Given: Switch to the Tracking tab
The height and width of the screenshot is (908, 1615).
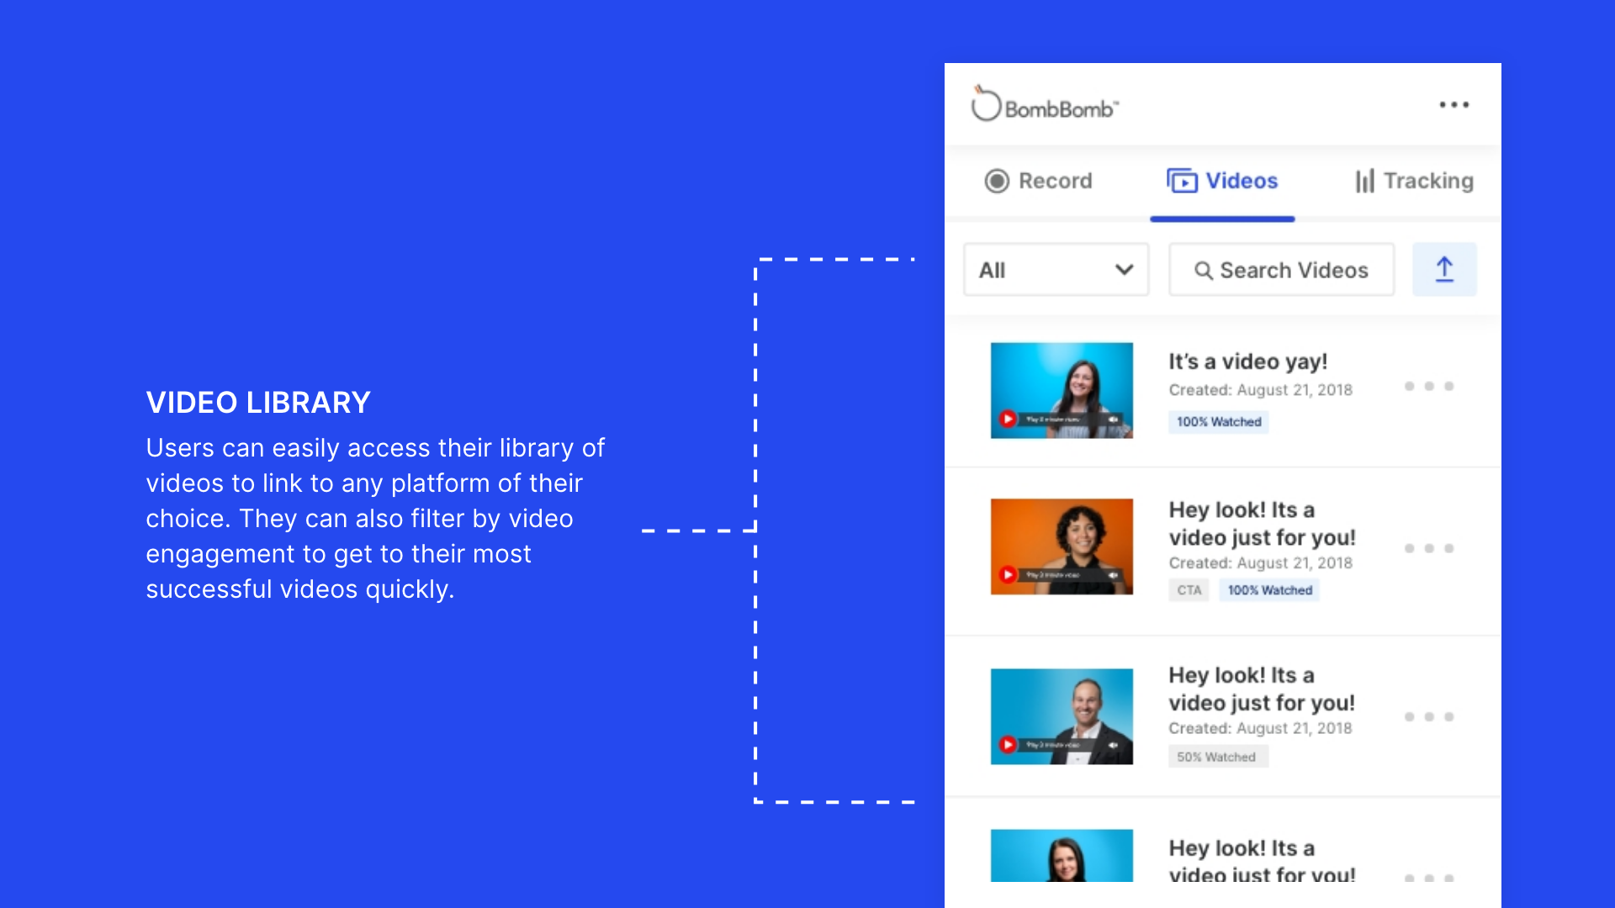Looking at the screenshot, I should [x=1414, y=181].
